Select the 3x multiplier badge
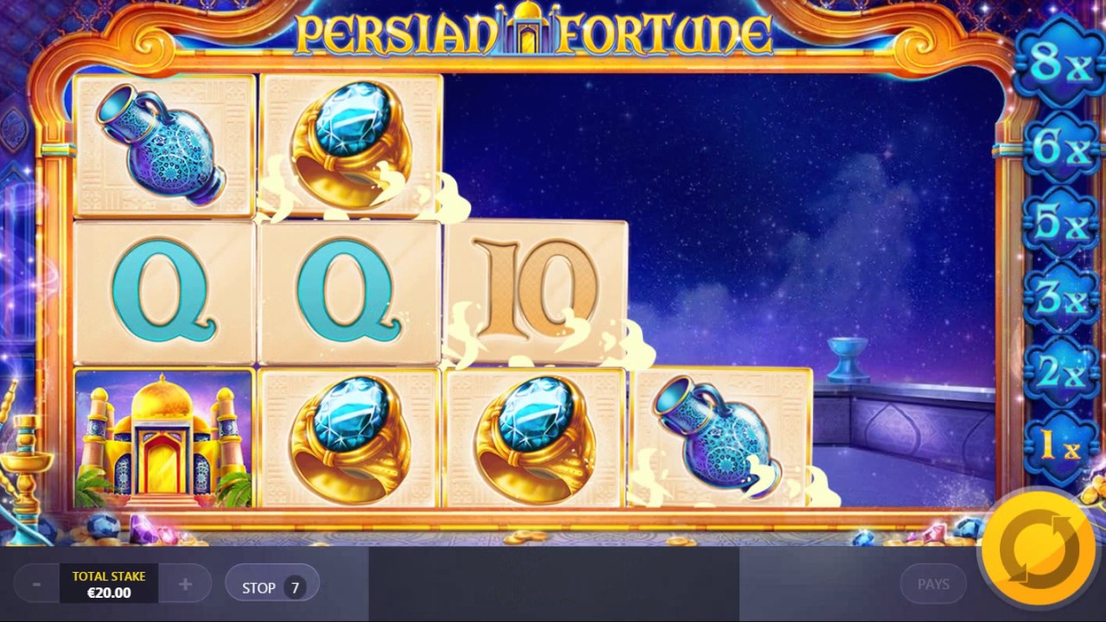This screenshot has width=1106, height=622. click(x=1061, y=297)
